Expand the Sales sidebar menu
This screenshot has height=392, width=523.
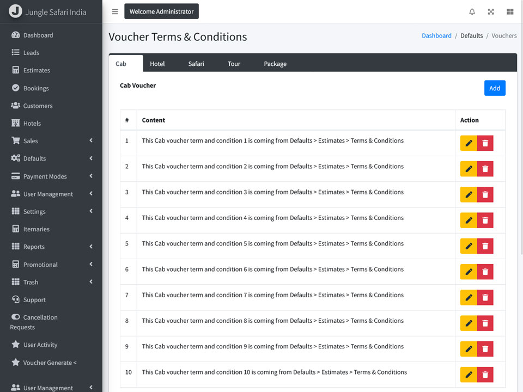(x=51, y=140)
